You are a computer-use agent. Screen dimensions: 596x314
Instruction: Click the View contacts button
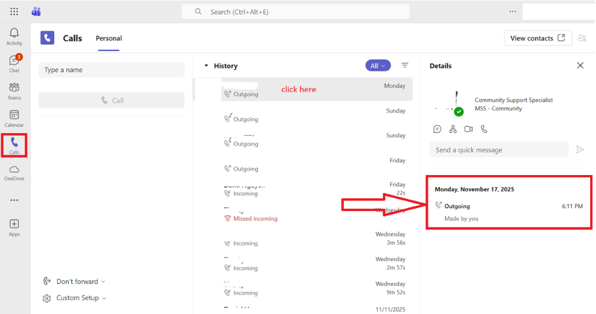click(x=538, y=38)
